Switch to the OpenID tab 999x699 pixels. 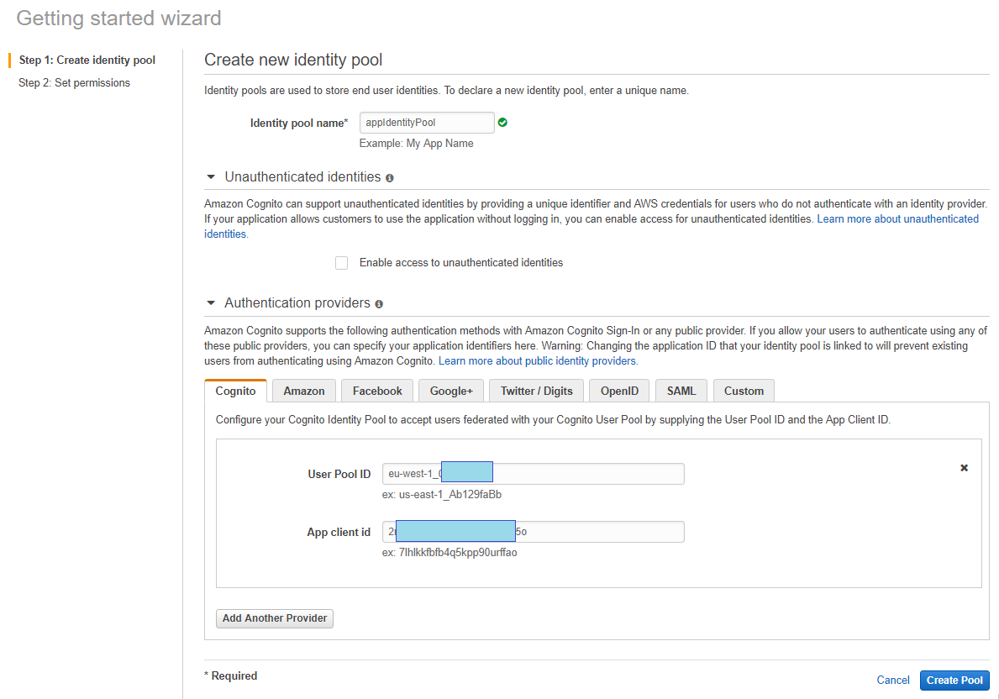pos(619,391)
